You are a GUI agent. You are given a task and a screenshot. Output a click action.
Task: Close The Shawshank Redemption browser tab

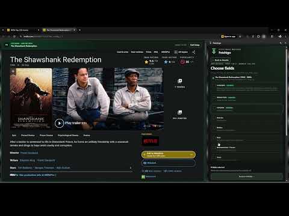tap(75, 30)
